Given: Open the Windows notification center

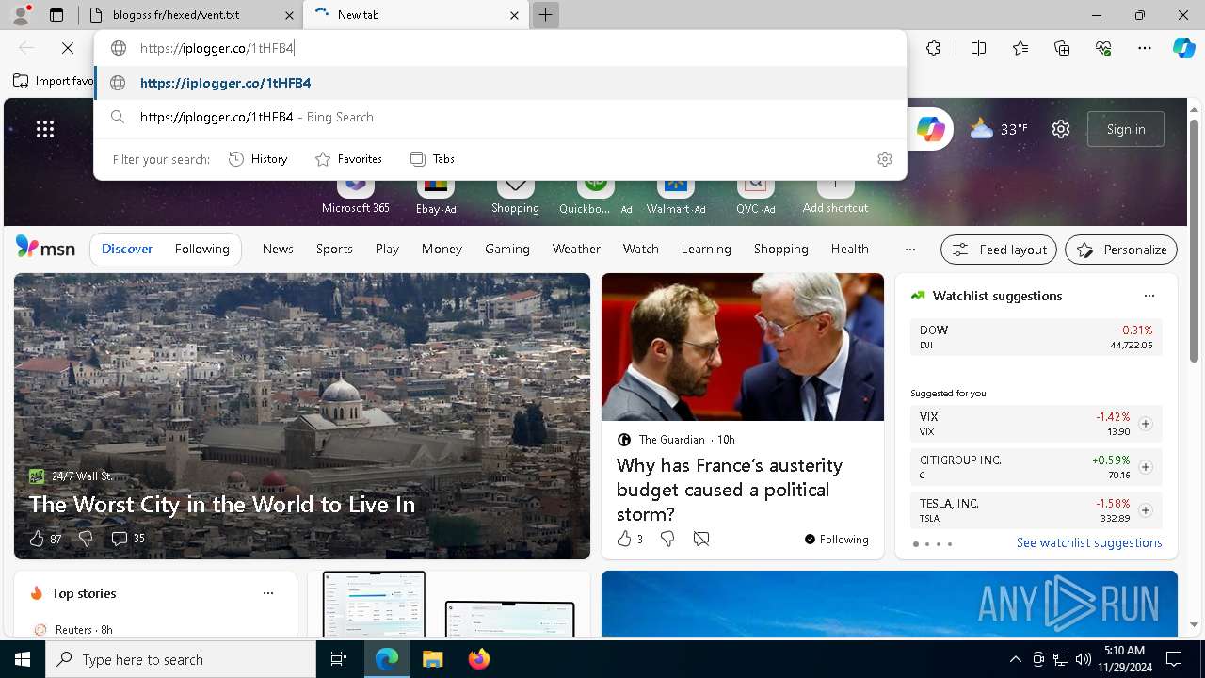Looking at the screenshot, I should 1174,659.
